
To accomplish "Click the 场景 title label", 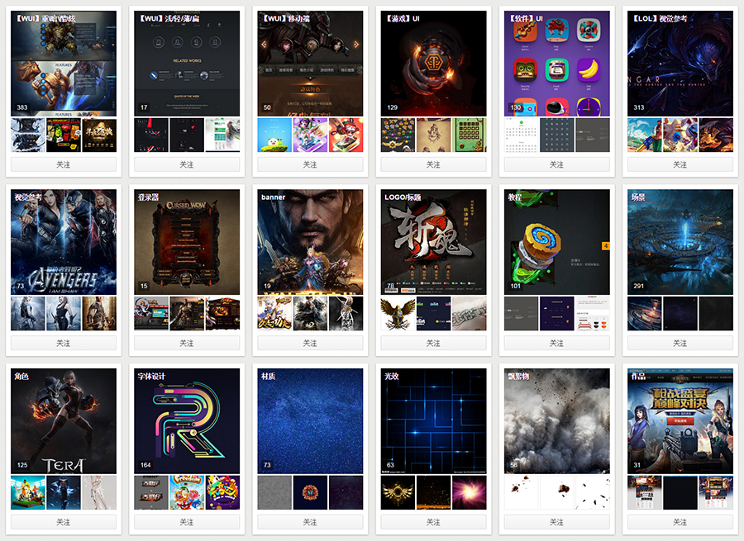I will pyautogui.click(x=638, y=197).
